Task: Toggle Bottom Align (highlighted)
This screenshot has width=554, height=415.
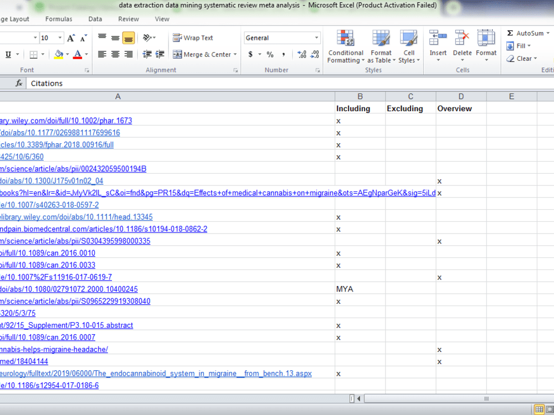Action: [129, 38]
